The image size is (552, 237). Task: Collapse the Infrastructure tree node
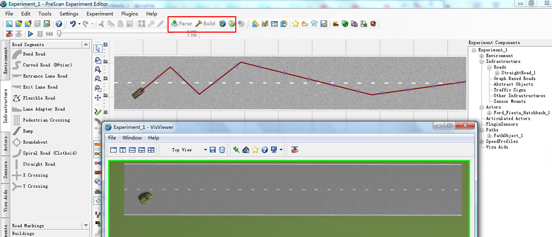point(481,62)
